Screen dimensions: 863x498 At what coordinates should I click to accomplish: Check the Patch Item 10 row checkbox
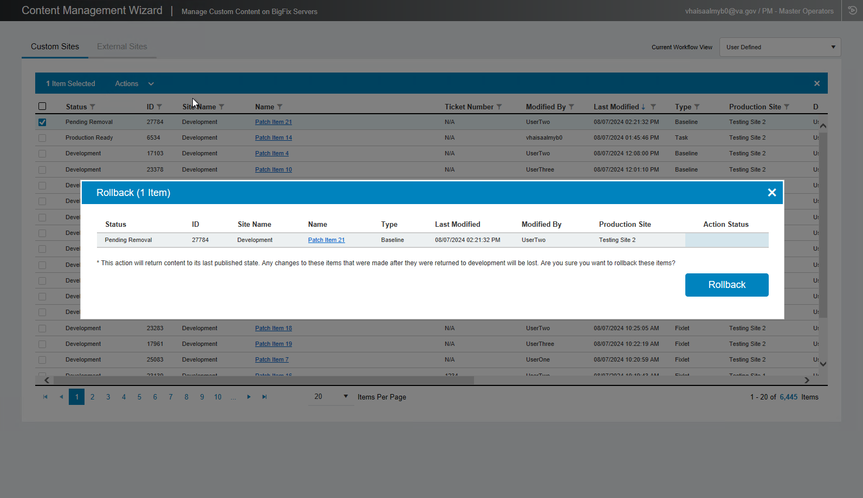click(42, 170)
